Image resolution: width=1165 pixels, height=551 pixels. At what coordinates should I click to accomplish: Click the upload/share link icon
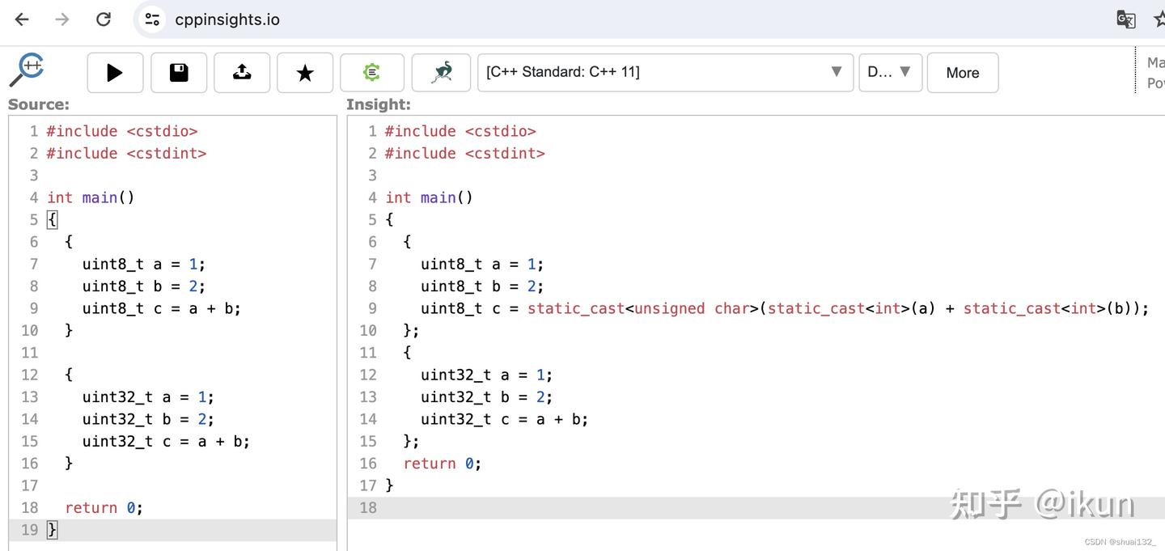click(x=241, y=73)
